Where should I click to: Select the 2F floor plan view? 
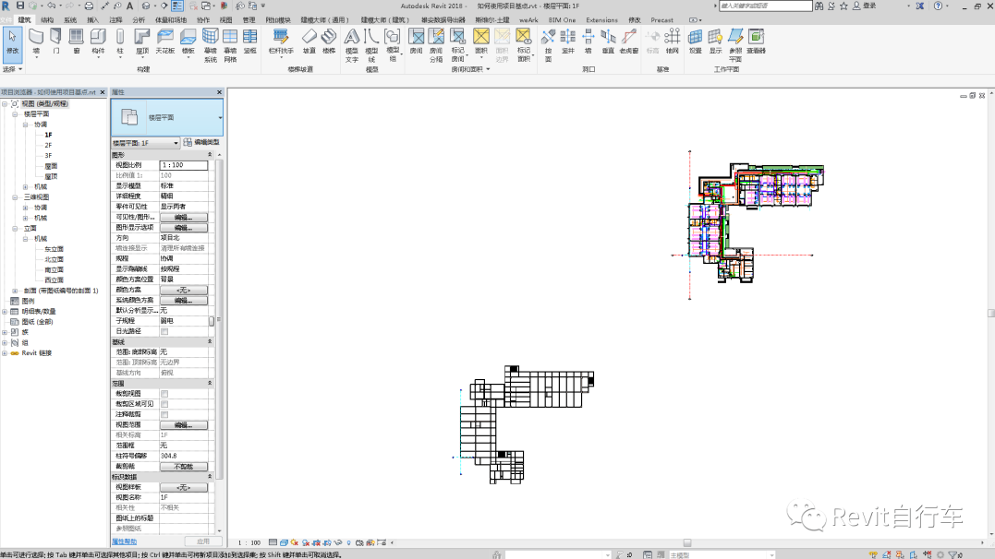tap(48, 145)
